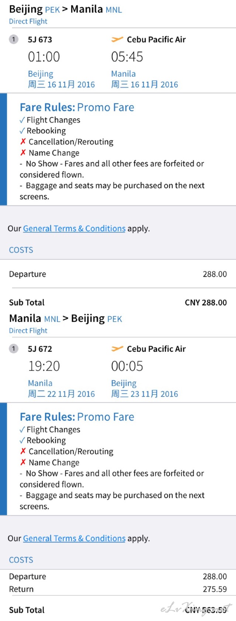Click the 01:00 departure time from Beijing
Screen dimensions: 236x621
click(x=44, y=57)
